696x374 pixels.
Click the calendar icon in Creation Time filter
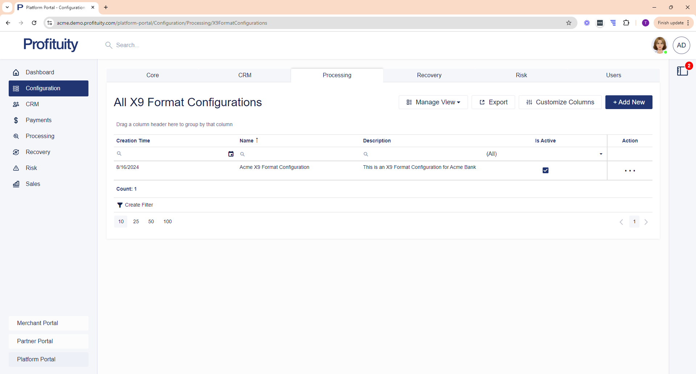point(231,154)
